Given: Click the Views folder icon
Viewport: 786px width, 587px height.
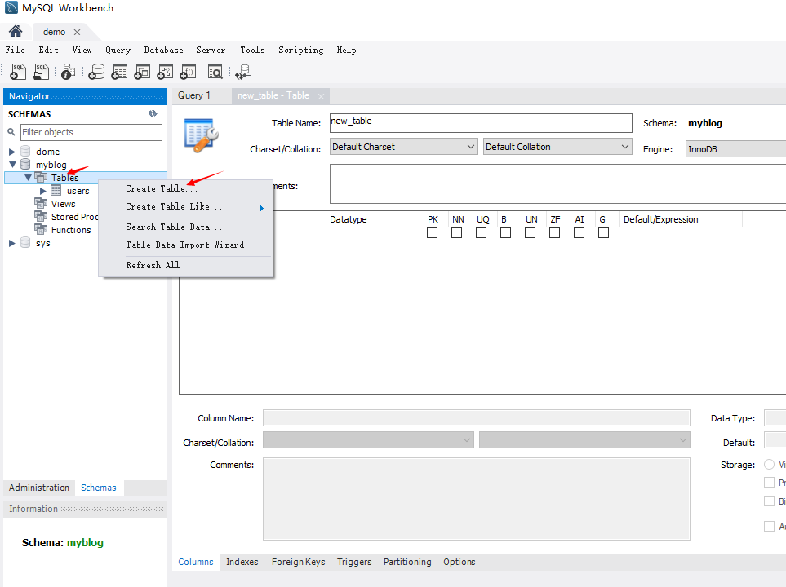Looking at the screenshot, I should [41, 203].
